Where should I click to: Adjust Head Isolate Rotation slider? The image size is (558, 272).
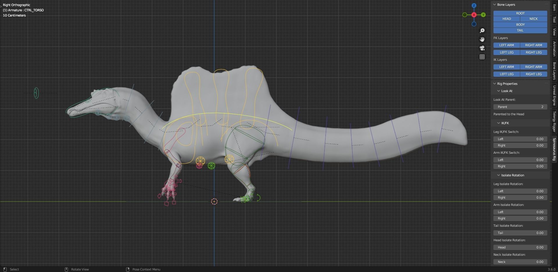click(x=520, y=247)
